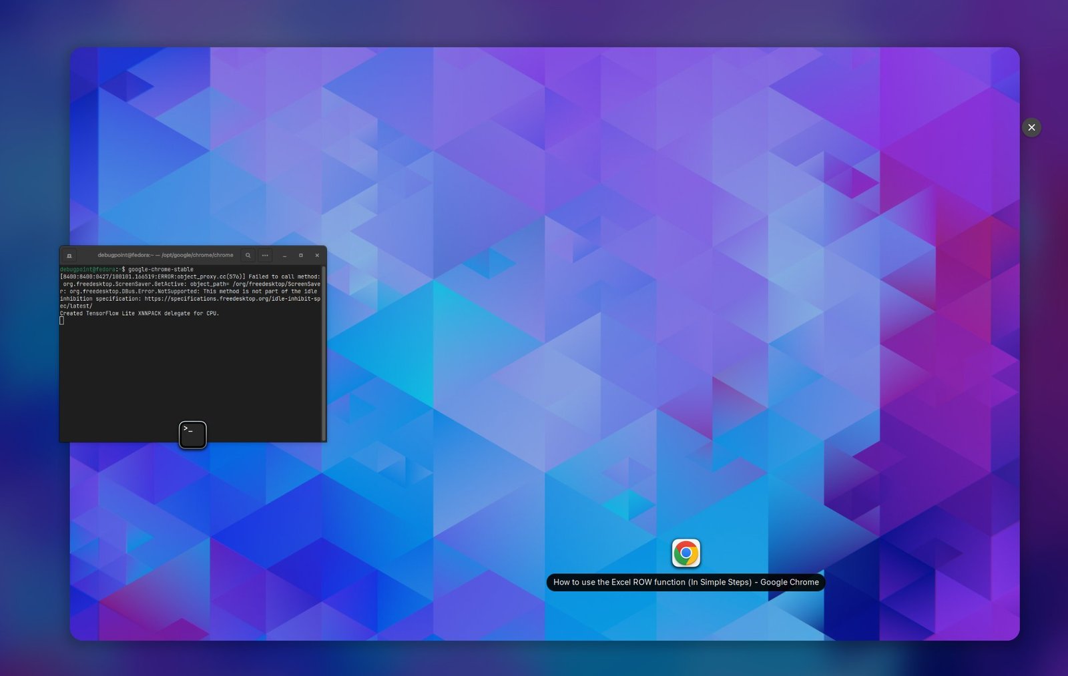Click the Google Chrome app icon

pos(686,553)
